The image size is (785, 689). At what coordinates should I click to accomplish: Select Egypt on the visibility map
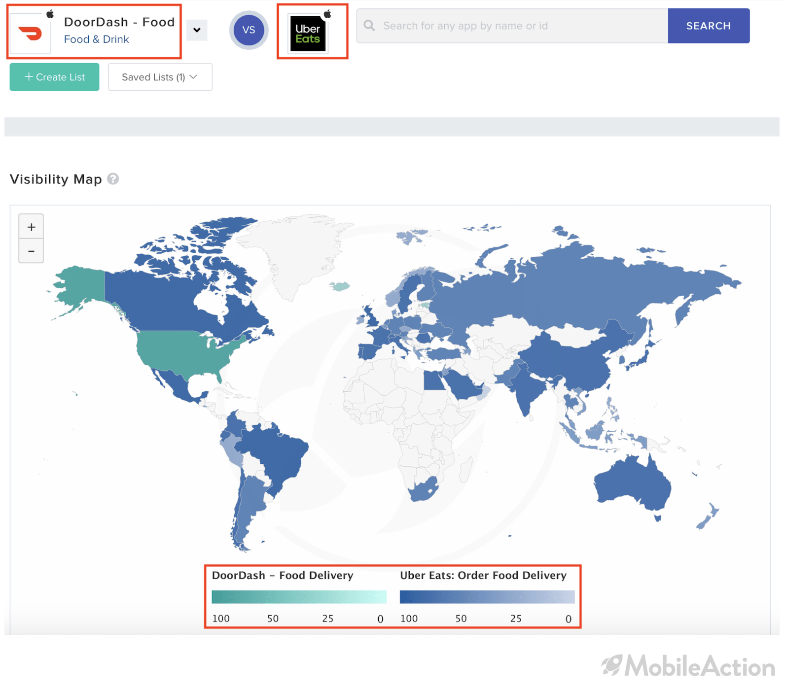(434, 380)
